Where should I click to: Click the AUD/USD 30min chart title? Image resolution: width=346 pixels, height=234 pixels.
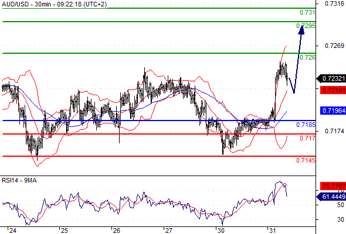click(55, 4)
